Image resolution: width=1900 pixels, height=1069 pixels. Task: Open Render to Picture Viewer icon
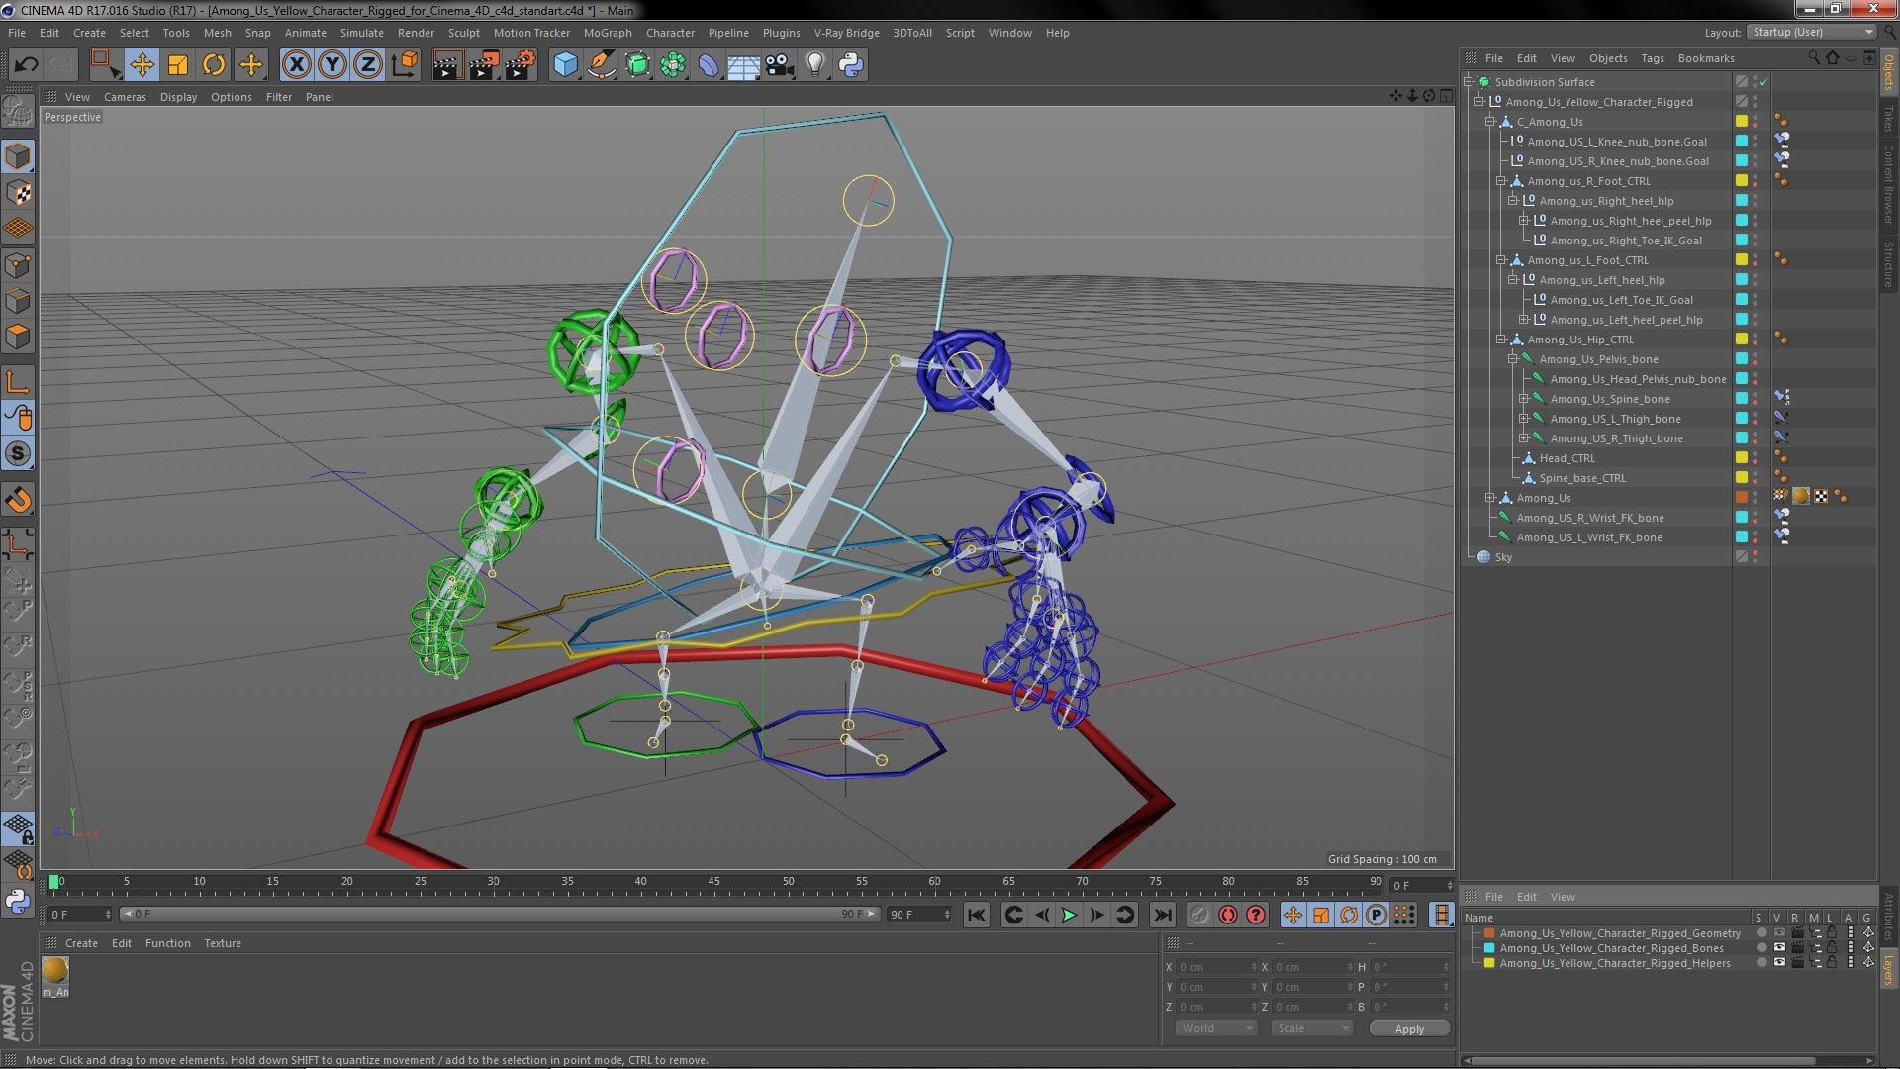(x=483, y=65)
